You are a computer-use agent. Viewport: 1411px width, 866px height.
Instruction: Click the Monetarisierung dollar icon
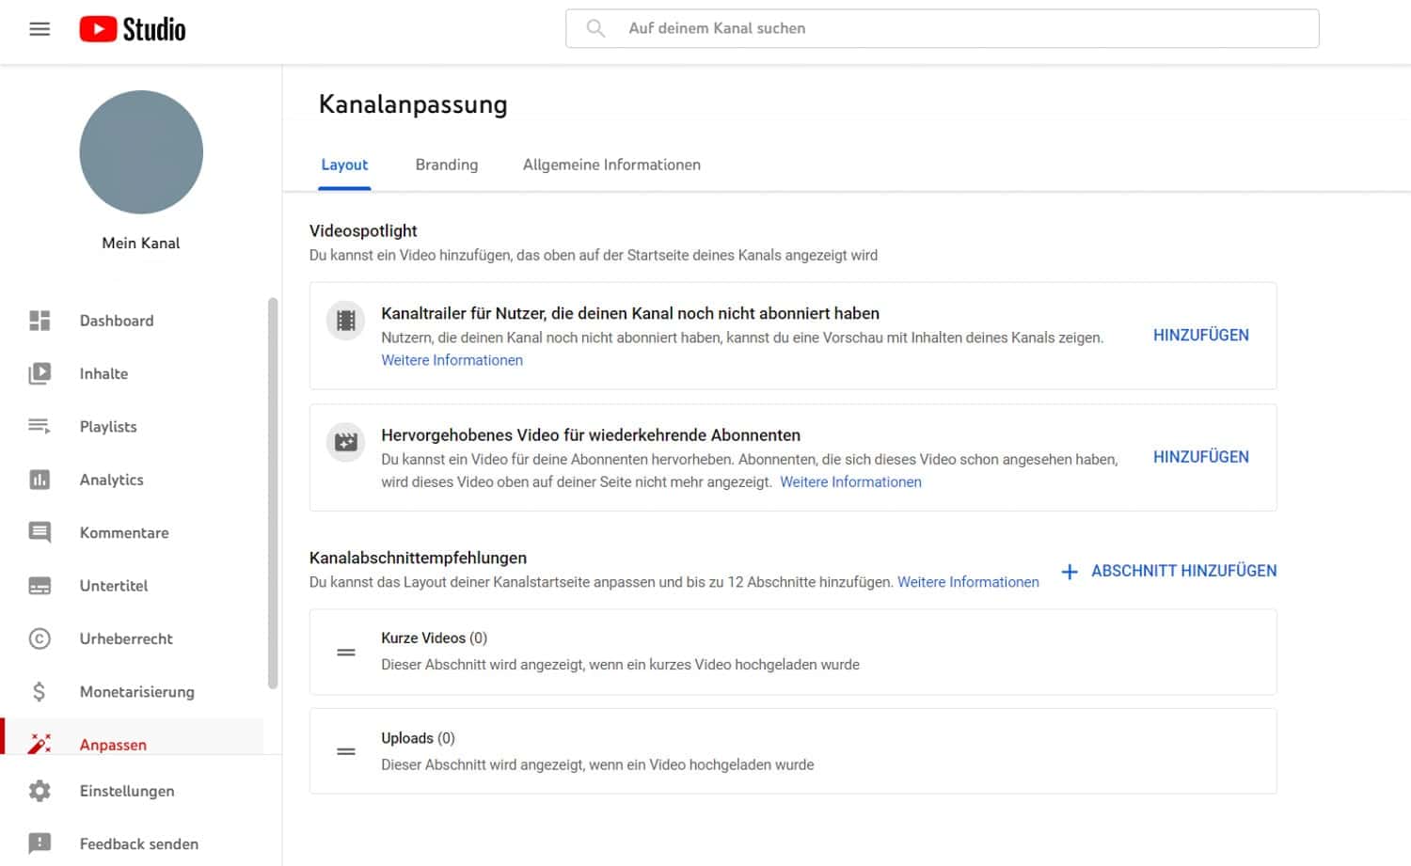tap(40, 692)
